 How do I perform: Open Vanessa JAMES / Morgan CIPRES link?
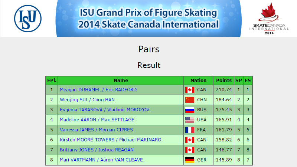(x=96, y=130)
